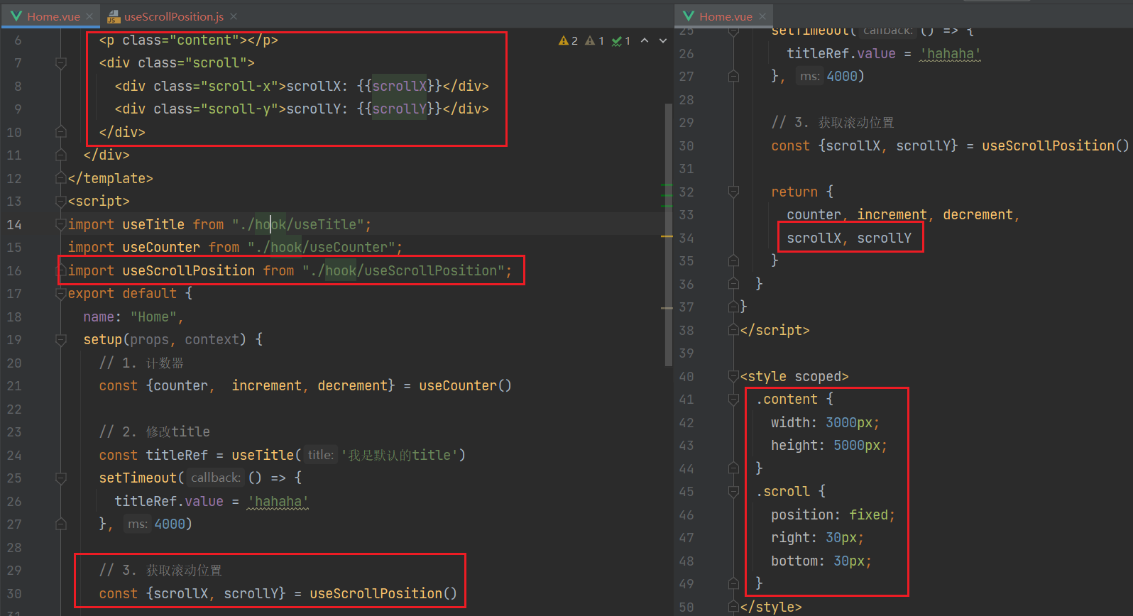The width and height of the screenshot is (1133, 616).
Task: Collapse the import section at line 14
Action: pos(61,224)
